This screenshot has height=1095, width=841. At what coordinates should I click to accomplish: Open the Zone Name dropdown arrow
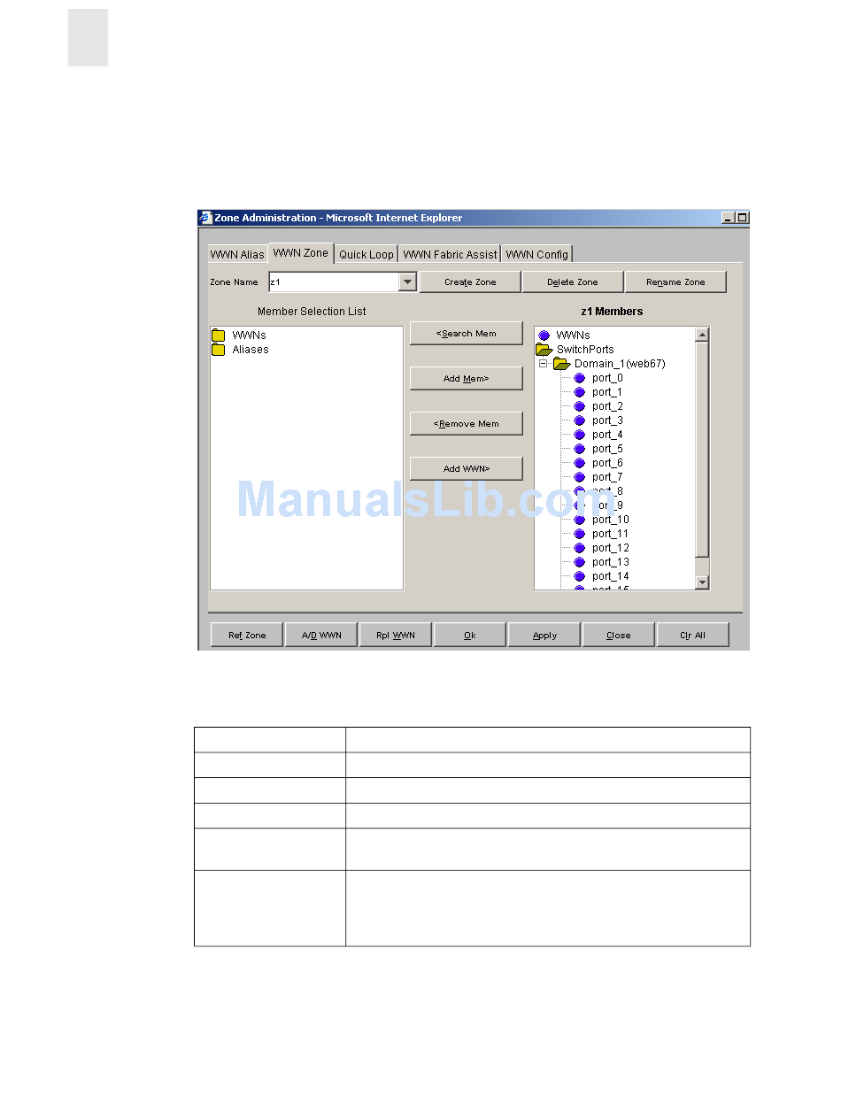(x=407, y=281)
